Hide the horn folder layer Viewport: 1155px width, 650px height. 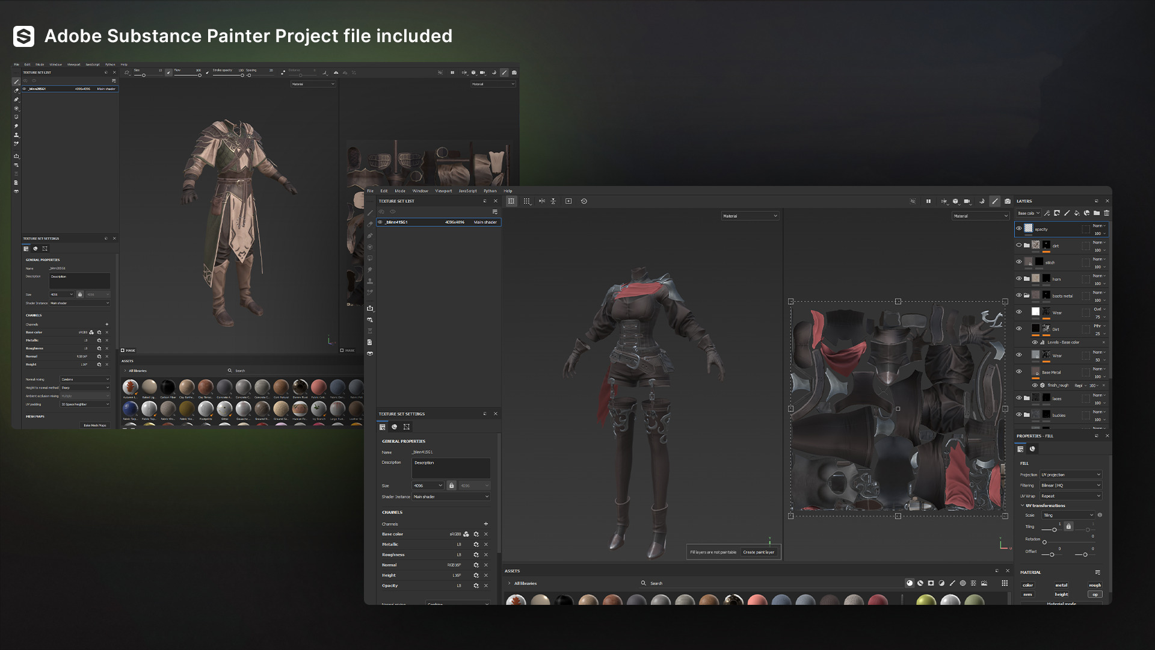[x=1018, y=279]
